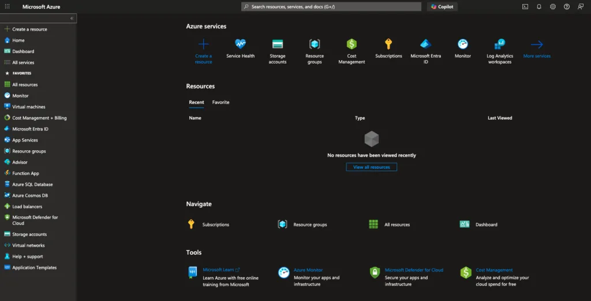Image resolution: width=591 pixels, height=301 pixels.
Task: Open the Copilot button
Action: coord(442,7)
